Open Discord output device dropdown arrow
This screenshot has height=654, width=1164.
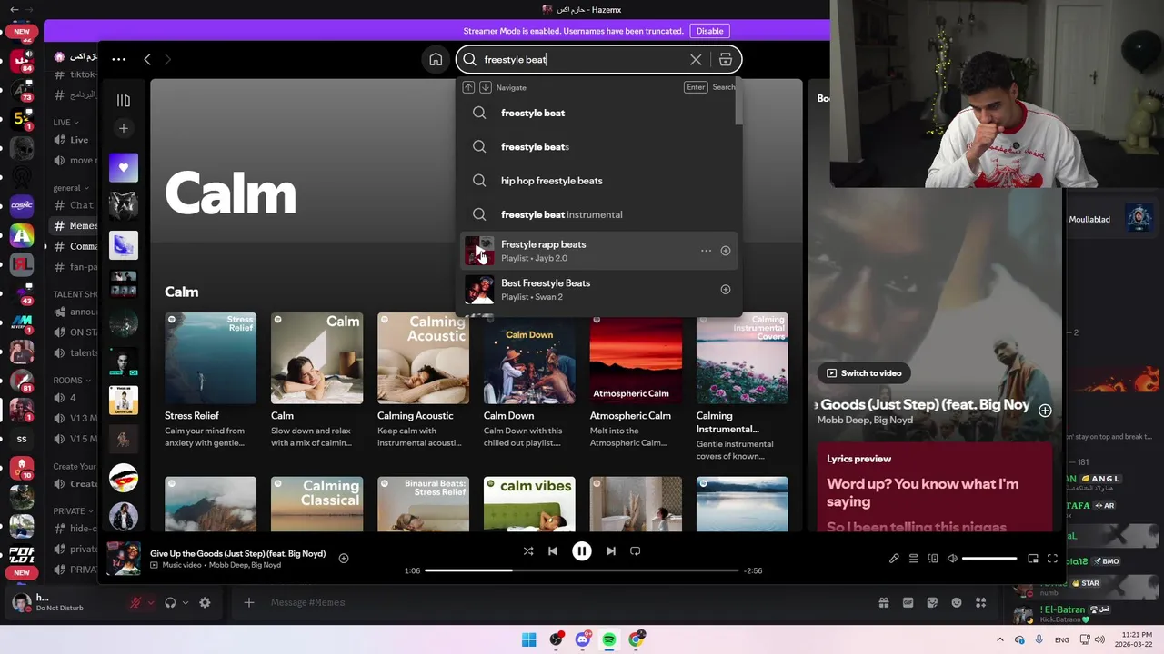[x=185, y=602]
